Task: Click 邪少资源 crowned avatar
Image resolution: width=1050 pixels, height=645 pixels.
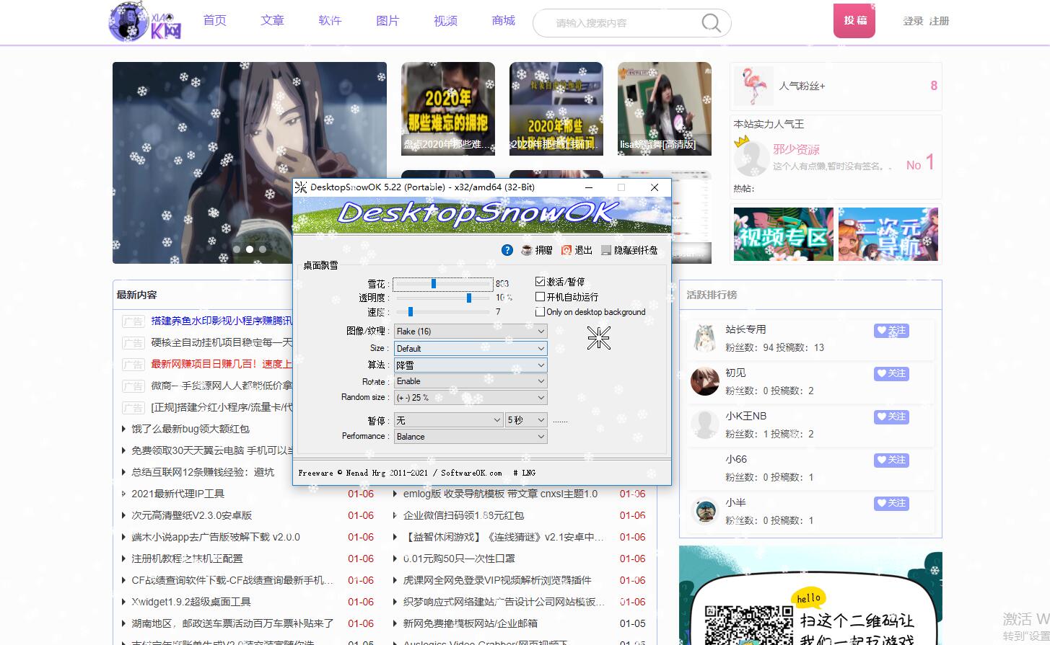Action: click(x=751, y=156)
